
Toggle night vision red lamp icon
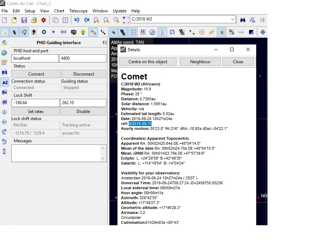(x=43, y=20)
